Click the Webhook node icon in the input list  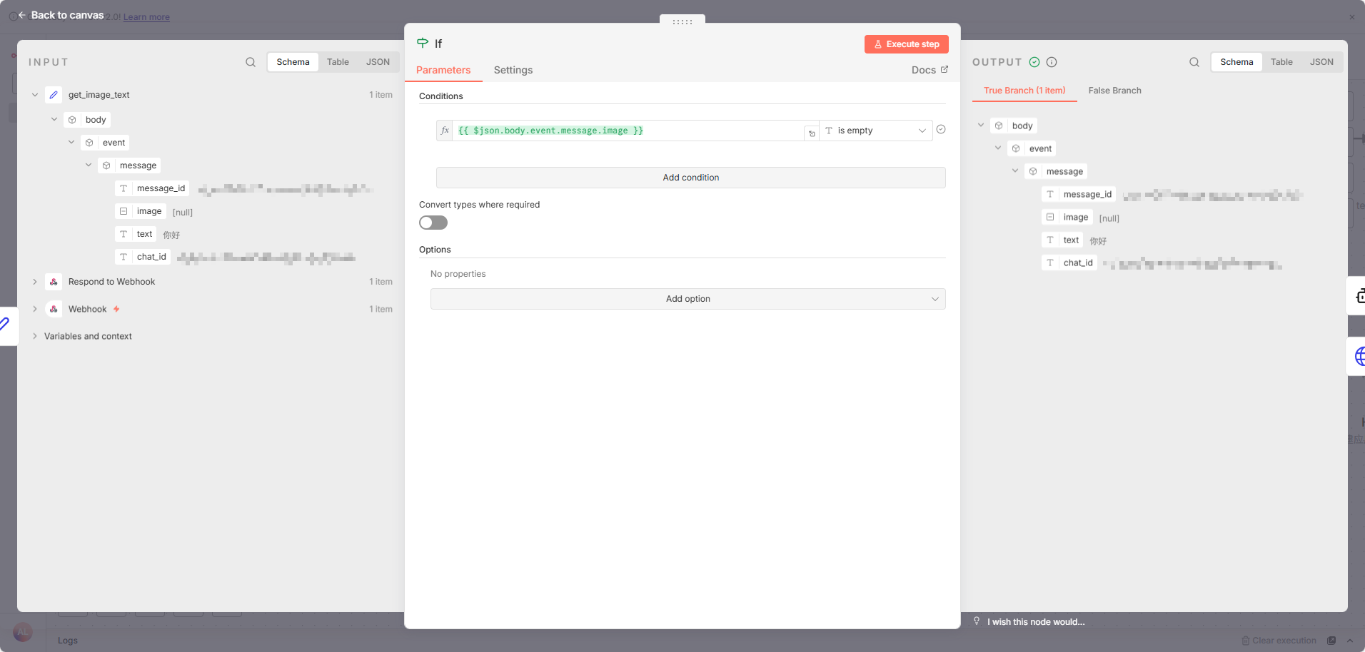tap(54, 309)
